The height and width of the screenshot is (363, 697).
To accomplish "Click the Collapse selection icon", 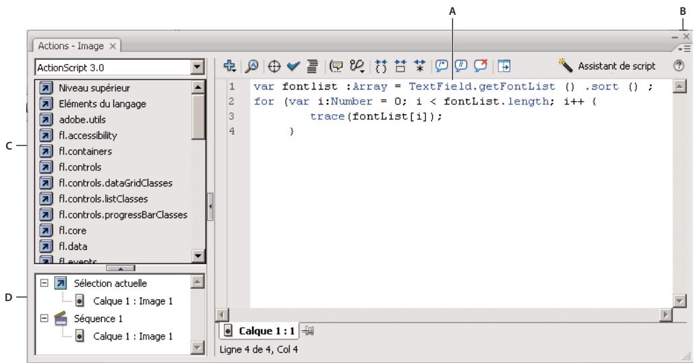I will point(400,66).
